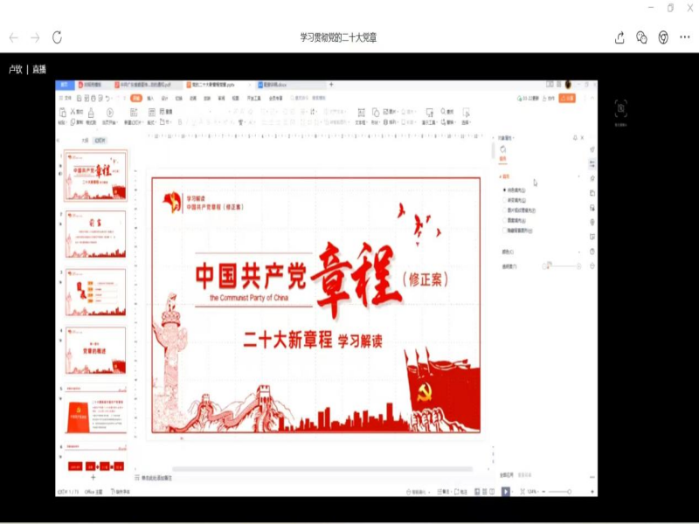Reload the page using the refresh icon

coord(57,38)
